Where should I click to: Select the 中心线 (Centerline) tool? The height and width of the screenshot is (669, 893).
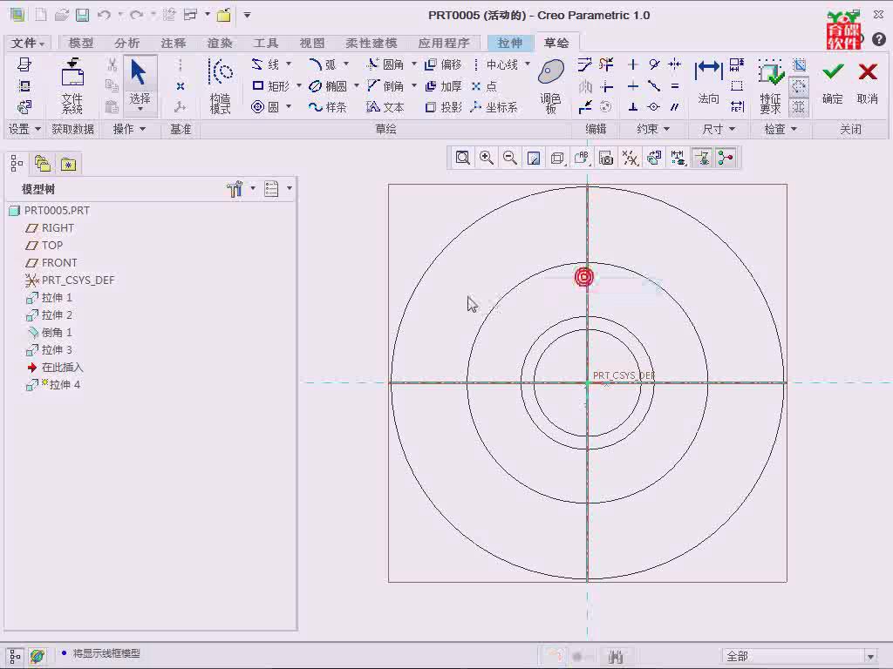tap(495, 64)
